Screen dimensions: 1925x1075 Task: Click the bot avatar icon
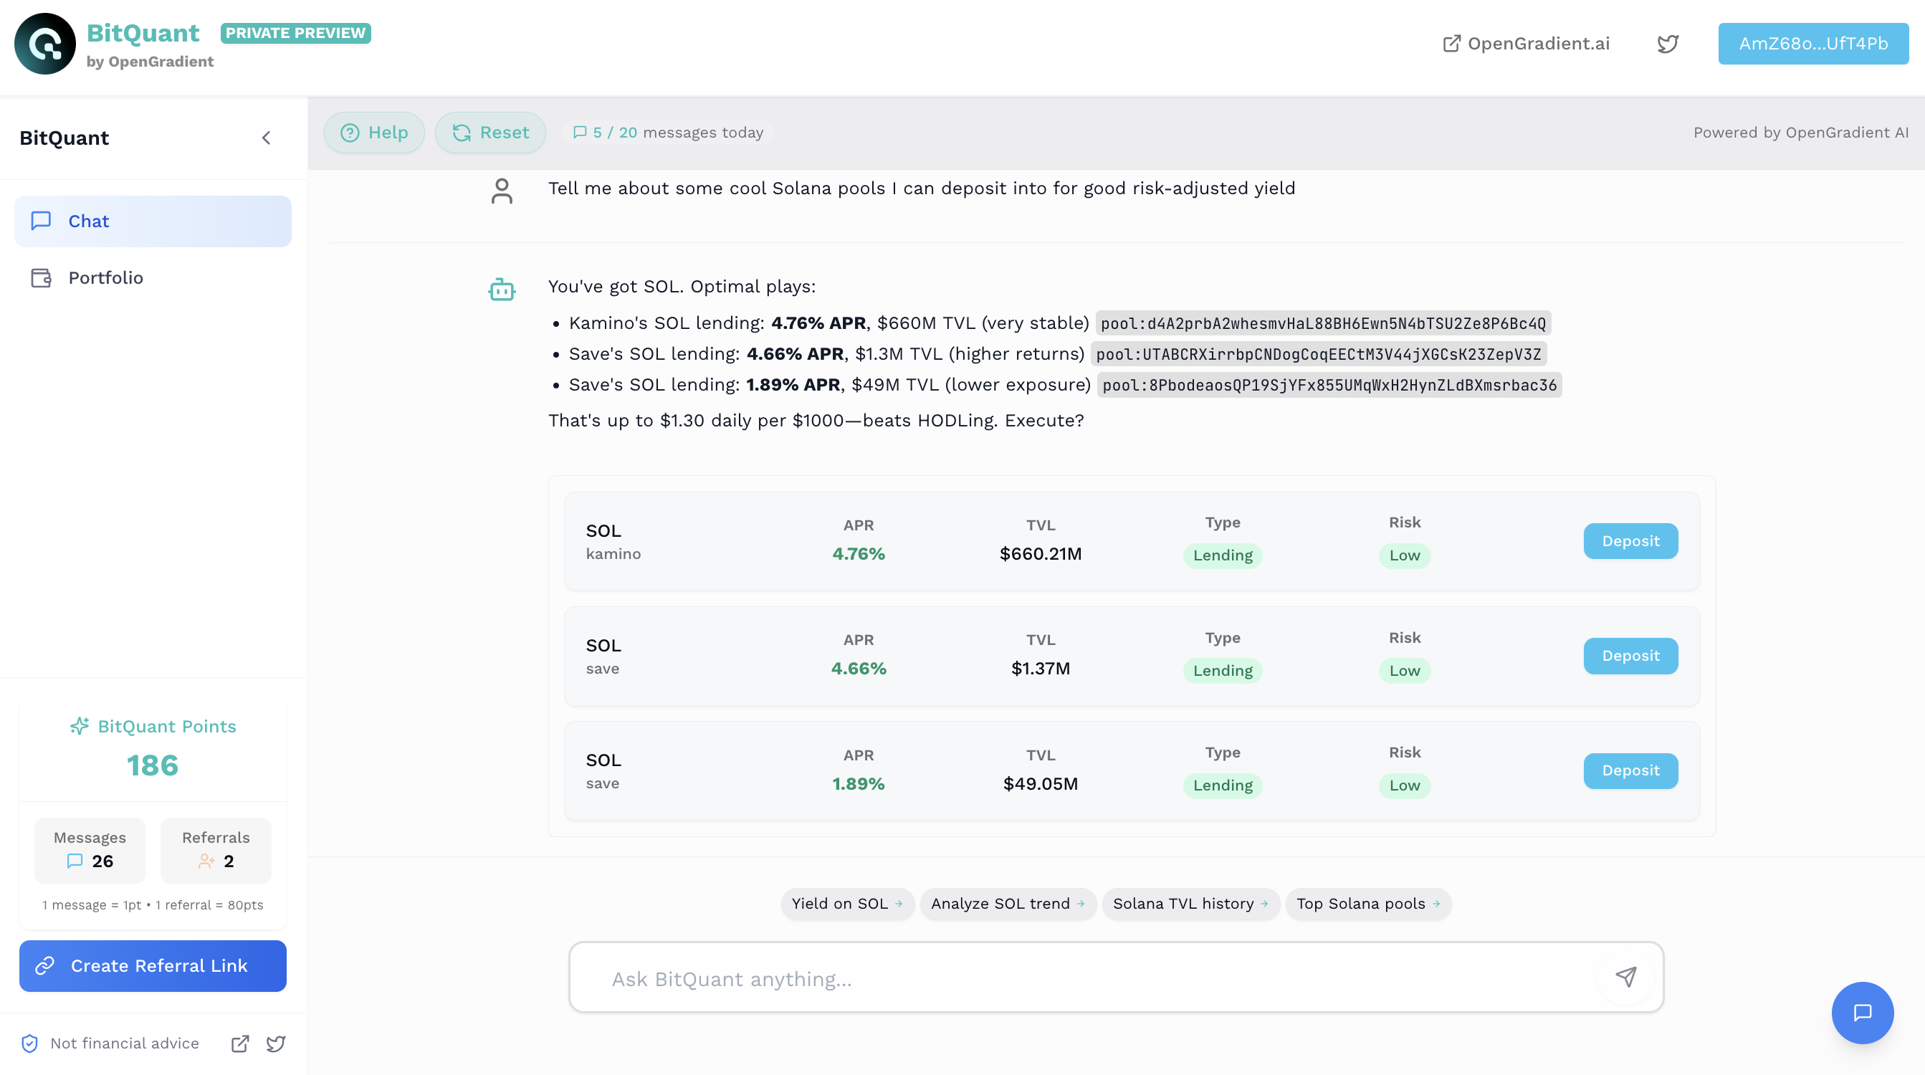pyautogui.click(x=502, y=289)
